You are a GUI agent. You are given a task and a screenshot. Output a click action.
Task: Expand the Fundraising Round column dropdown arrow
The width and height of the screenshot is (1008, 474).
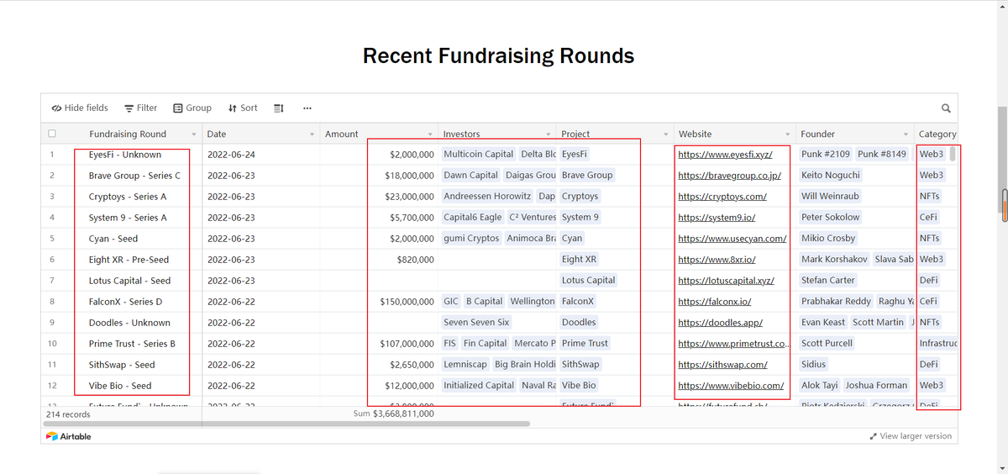[x=194, y=134]
